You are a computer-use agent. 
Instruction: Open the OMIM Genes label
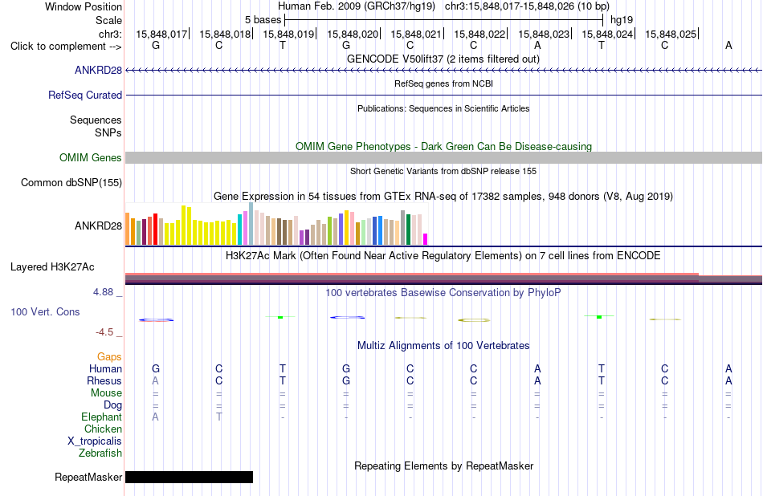click(x=90, y=157)
